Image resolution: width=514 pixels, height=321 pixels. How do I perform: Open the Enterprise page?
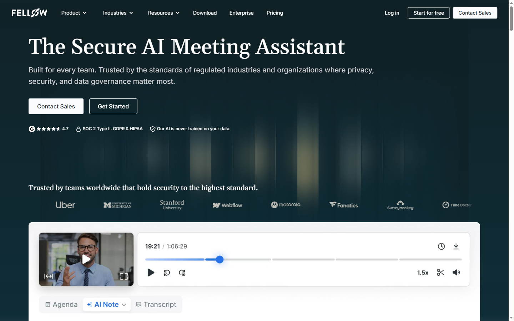tap(242, 13)
